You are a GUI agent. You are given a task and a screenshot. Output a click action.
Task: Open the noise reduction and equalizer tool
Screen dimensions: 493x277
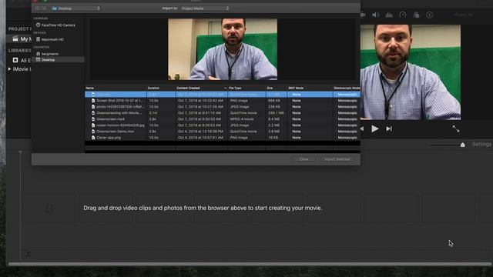tap(389, 15)
